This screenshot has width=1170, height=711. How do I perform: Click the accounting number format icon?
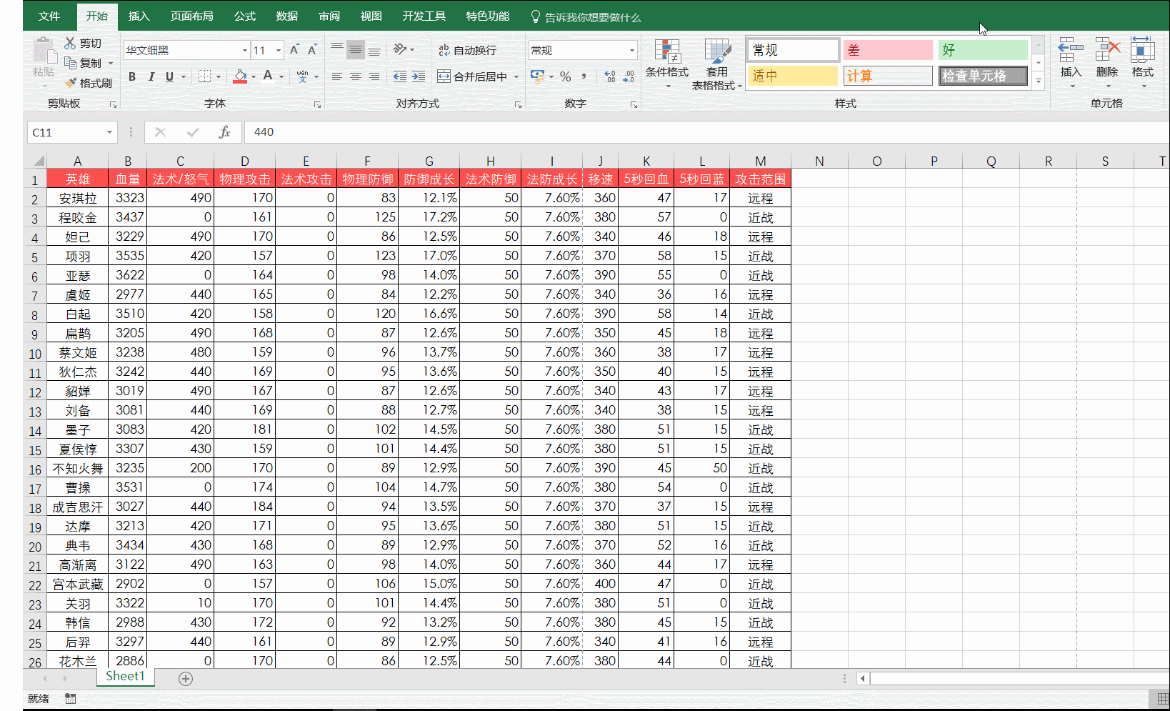click(537, 76)
